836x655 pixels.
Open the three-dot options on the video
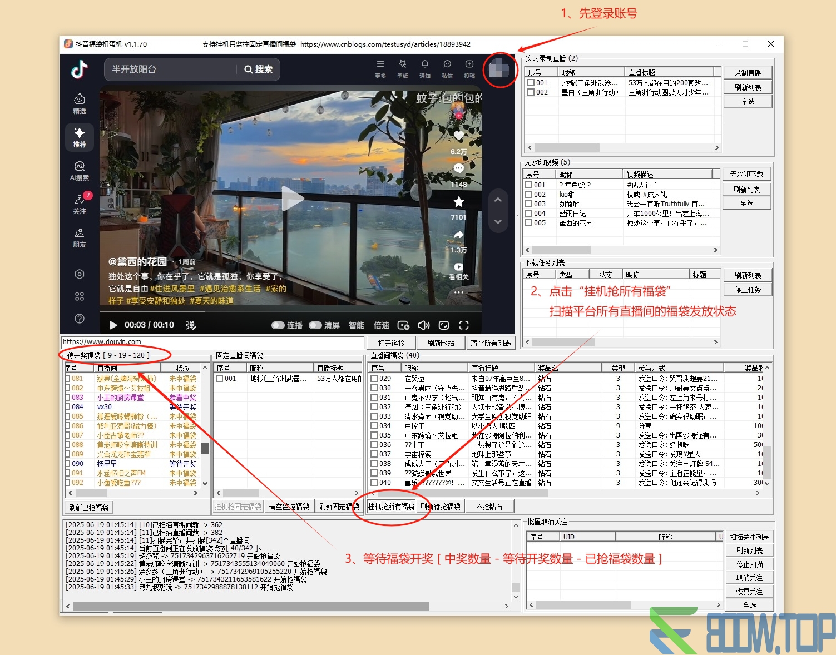(x=459, y=292)
